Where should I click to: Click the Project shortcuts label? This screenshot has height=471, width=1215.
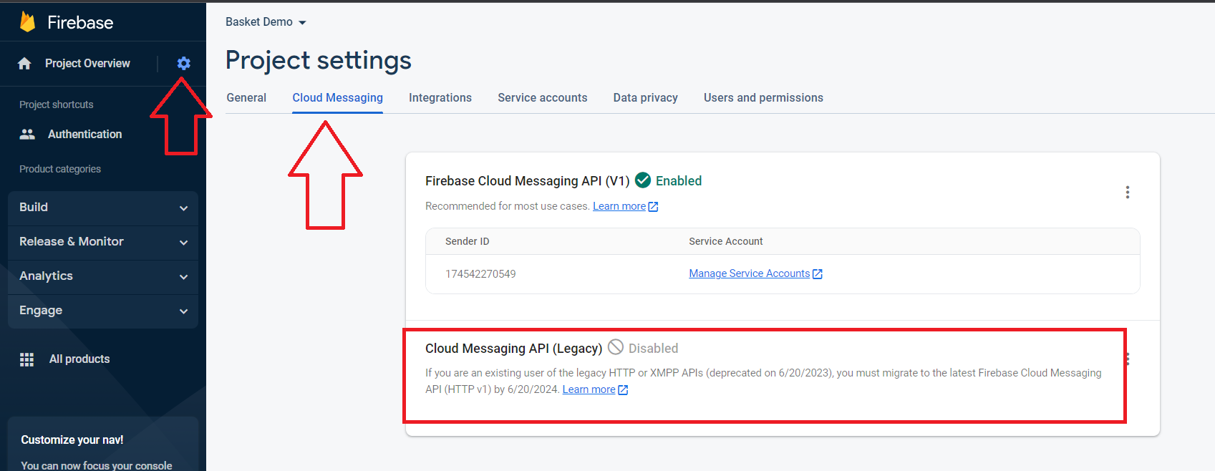tap(57, 105)
